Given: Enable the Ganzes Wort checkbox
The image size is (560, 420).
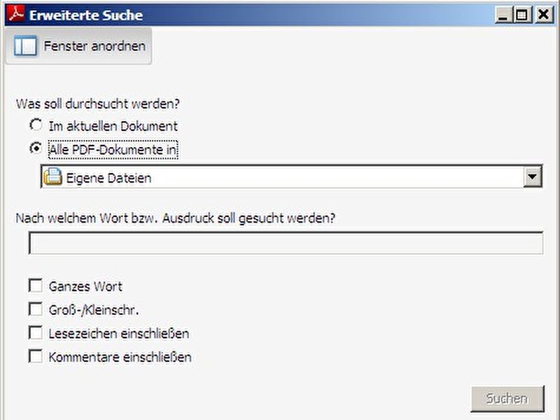Looking at the screenshot, I should [x=36, y=286].
